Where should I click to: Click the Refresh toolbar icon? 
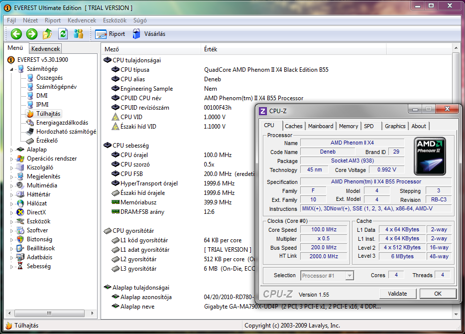pyautogui.click(x=63, y=34)
